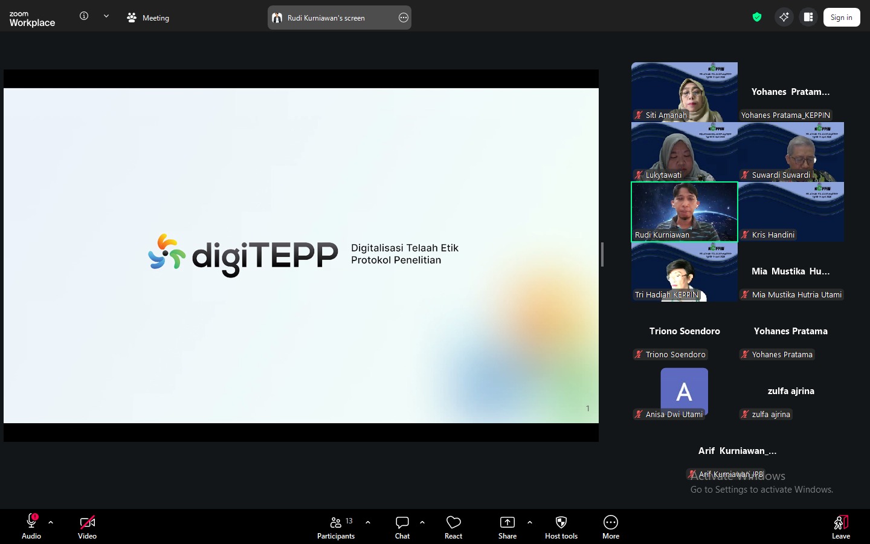Open the Participants list
The height and width of the screenshot is (544, 870).
coord(337,523)
